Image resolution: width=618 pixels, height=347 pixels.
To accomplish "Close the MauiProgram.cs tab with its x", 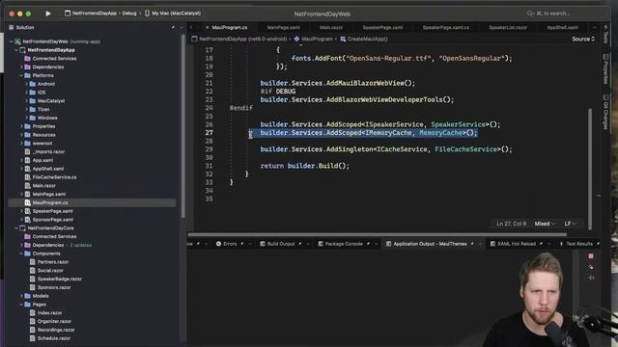I will (207, 28).
